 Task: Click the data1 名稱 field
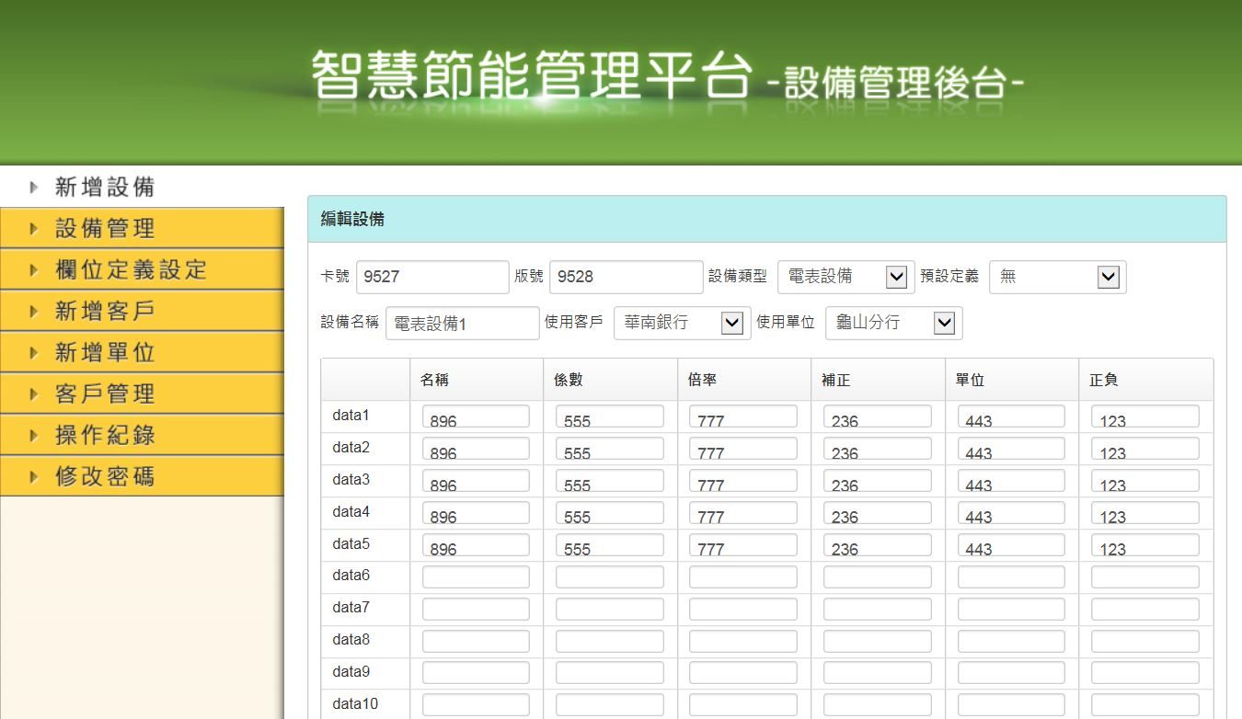coord(476,417)
